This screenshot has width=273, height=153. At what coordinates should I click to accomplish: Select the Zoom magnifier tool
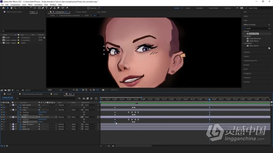(x=15, y=8)
